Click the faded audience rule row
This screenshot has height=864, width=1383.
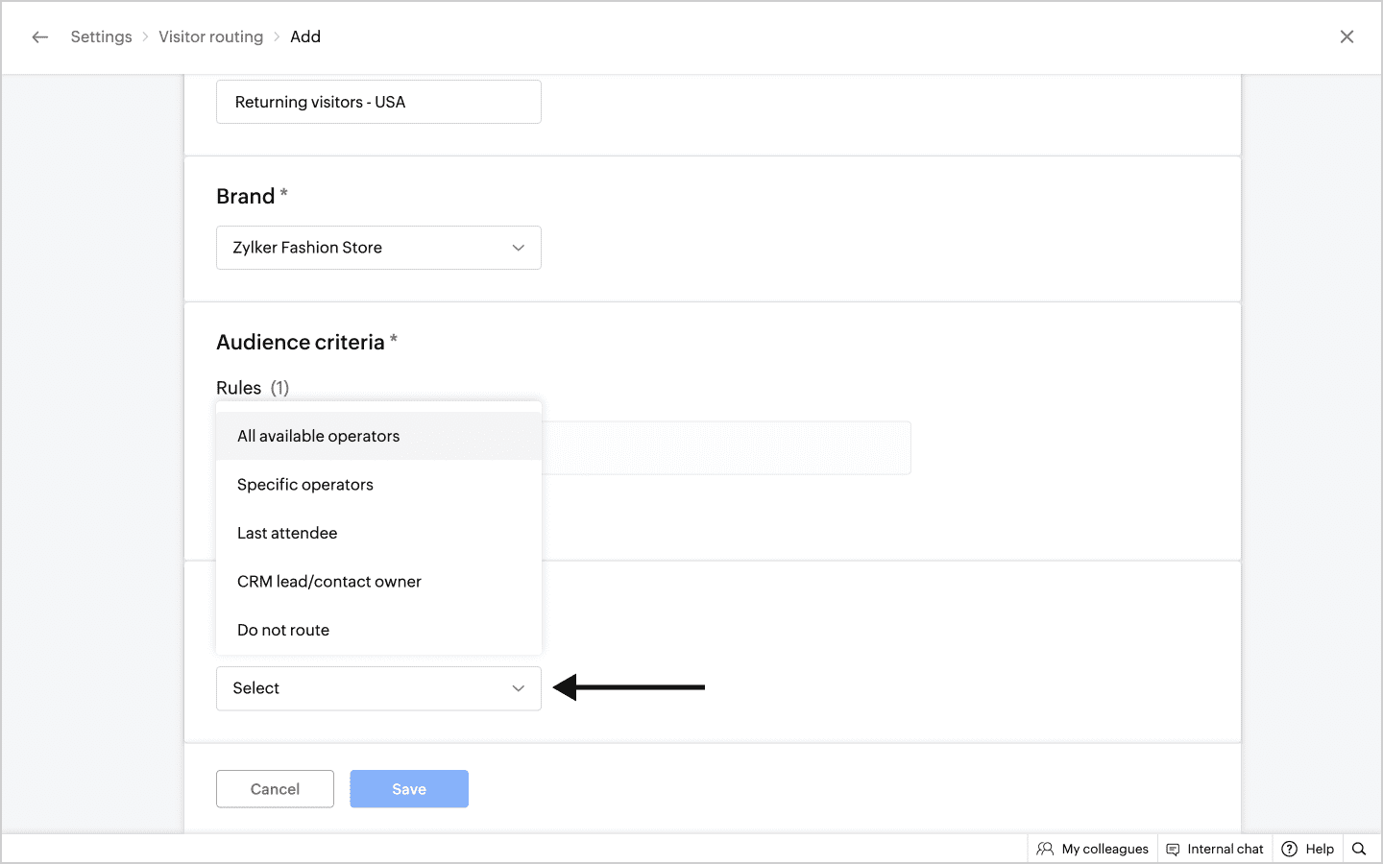point(726,448)
